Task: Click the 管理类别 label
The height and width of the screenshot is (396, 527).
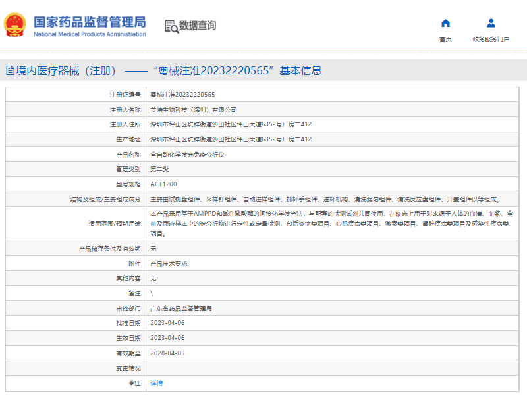Action: (128, 169)
